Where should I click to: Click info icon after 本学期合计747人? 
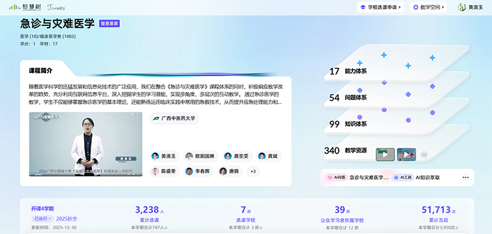(166, 228)
